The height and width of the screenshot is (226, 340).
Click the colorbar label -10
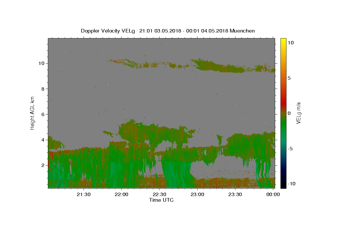(291, 184)
